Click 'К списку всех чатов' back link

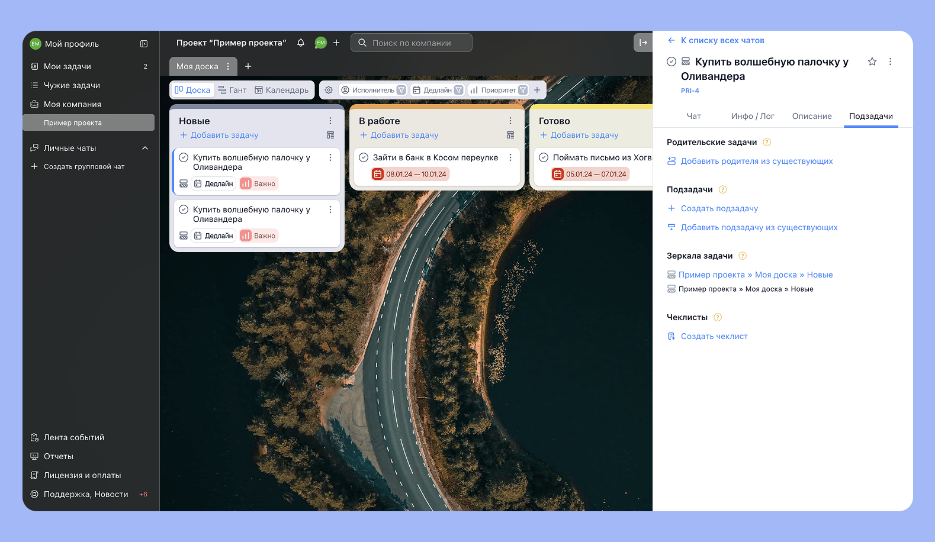722,40
